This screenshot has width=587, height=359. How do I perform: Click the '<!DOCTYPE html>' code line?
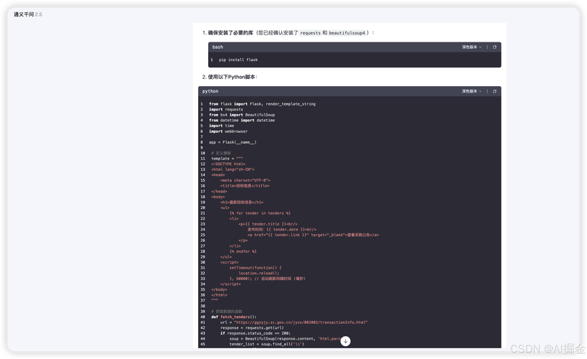(228, 164)
